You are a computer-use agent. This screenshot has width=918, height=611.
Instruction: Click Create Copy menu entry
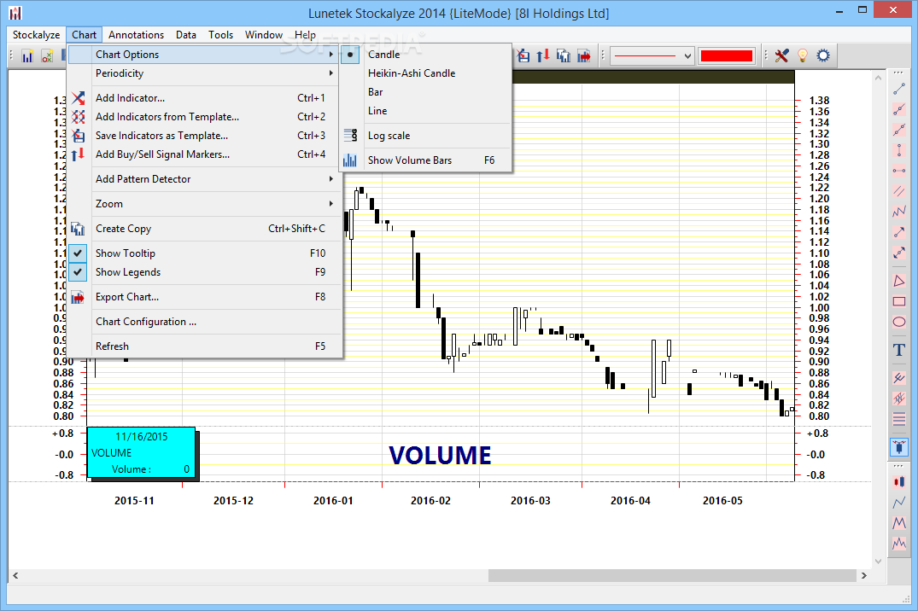pos(204,228)
